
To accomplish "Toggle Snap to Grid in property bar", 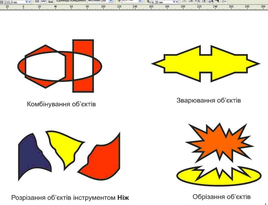I will tap(184, 1).
